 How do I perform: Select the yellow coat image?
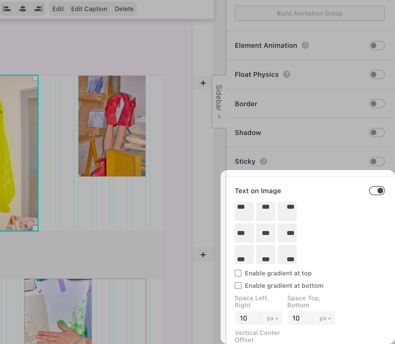coord(19,153)
